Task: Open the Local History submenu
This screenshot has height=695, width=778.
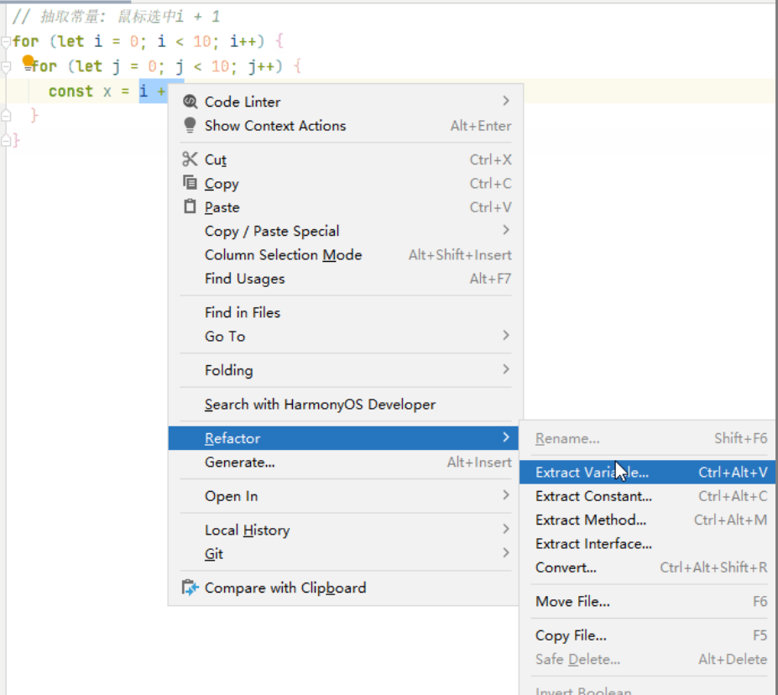Action: click(343, 530)
